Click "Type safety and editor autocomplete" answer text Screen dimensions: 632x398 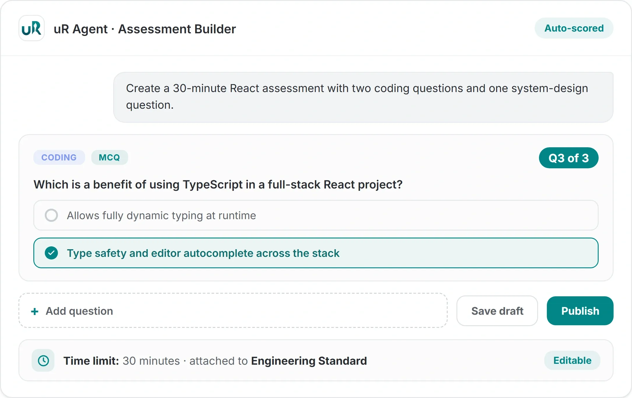pyautogui.click(x=203, y=253)
